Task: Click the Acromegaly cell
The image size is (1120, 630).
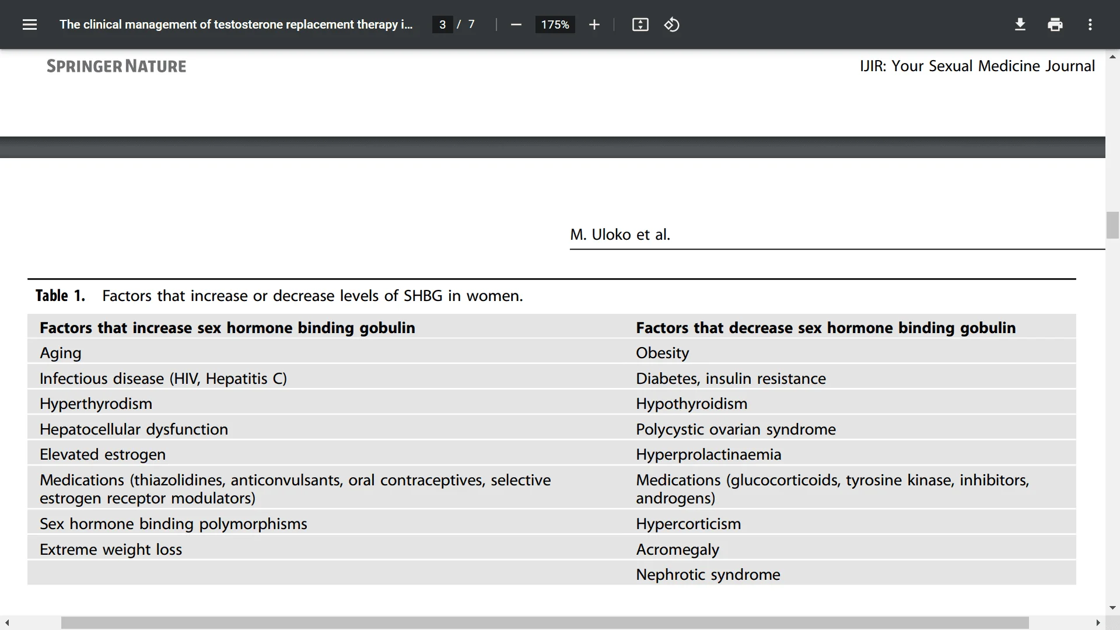Action: tap(677, 549)
